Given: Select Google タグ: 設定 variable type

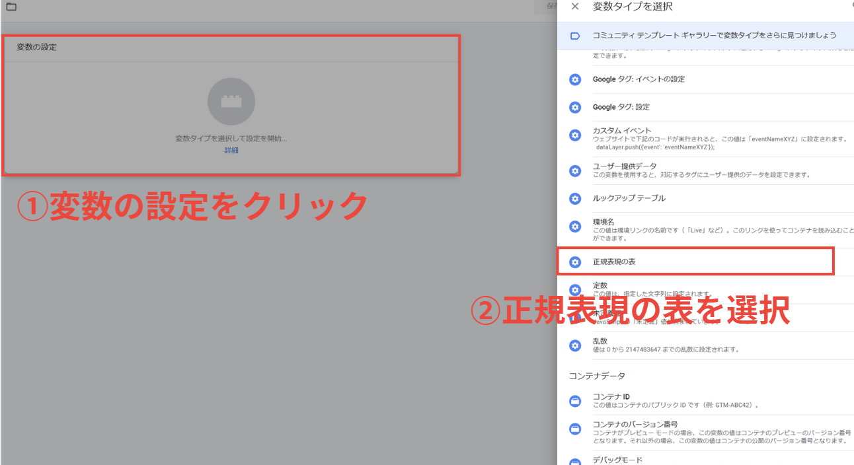Looking at the screenshot, I should click(x=705, y=107).
